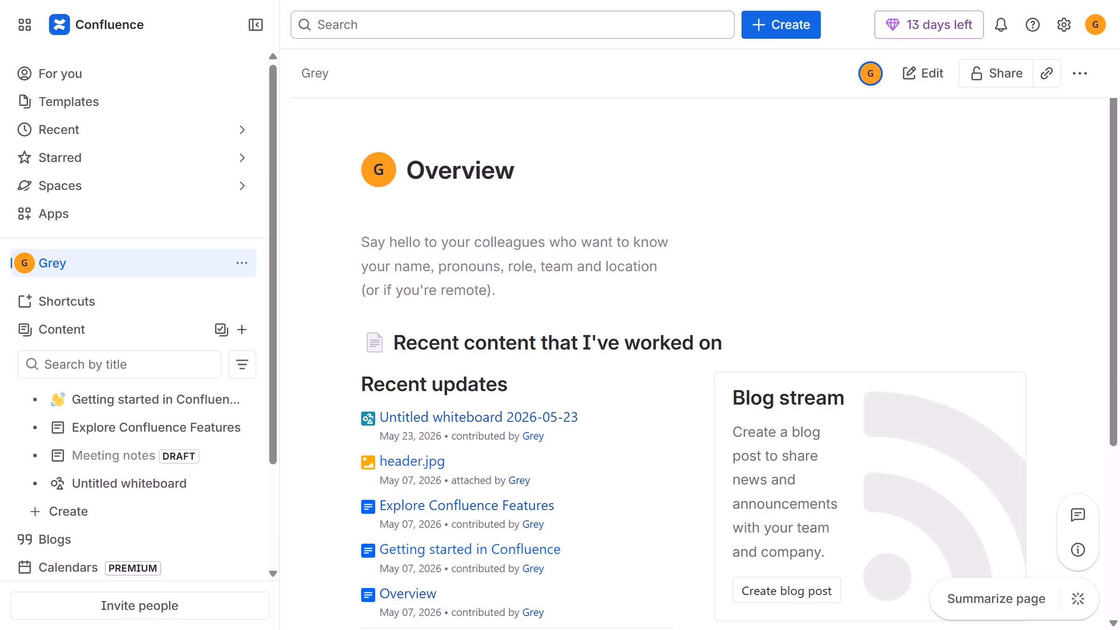This screenshot has width=1120, height=630.
Task: Focus the Search by title field
Action: pos(119,364)
